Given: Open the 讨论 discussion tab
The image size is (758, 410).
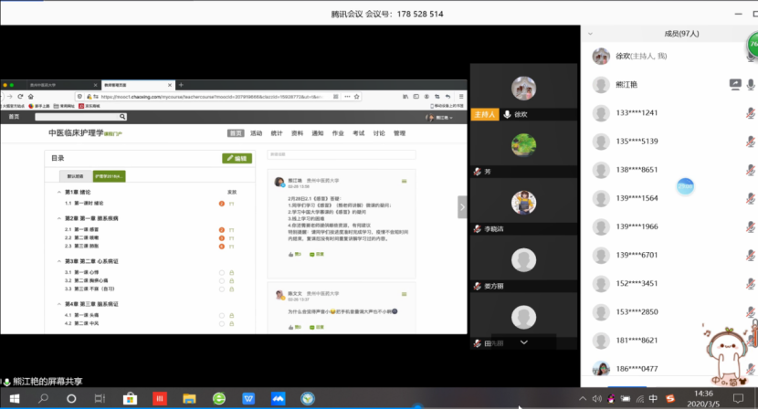Looking at the screenshot, I should tap(378, 133).
